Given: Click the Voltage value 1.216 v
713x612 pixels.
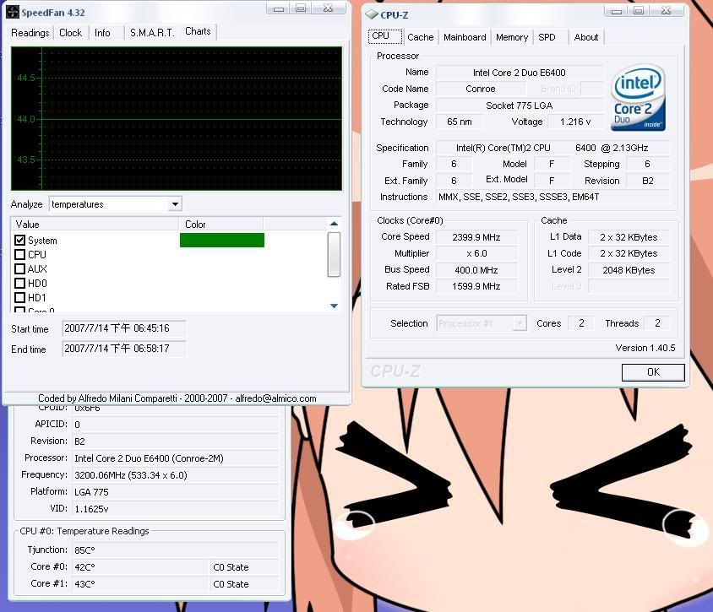Looking at the screenshot, I should click(575, 122).
